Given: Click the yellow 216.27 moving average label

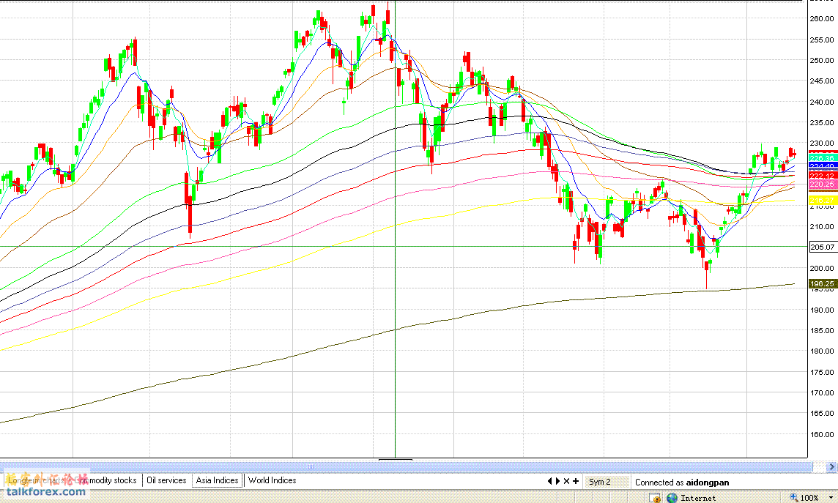Looking at the screenshot, I should click(823, 200).
